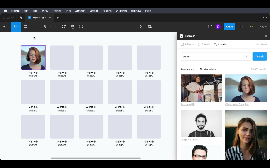
Task: Select the Search tab in Unsplash
Action: coord(220,45)
